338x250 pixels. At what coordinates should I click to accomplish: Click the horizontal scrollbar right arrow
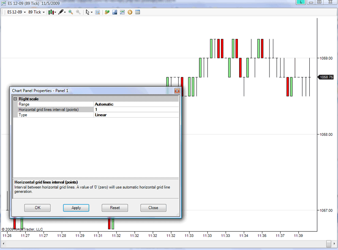tap(335, 244)
